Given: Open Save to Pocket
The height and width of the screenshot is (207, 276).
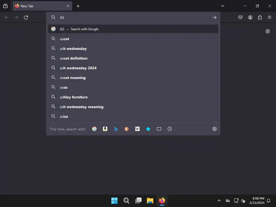Looking at the screenshot, I should [240, 17].
